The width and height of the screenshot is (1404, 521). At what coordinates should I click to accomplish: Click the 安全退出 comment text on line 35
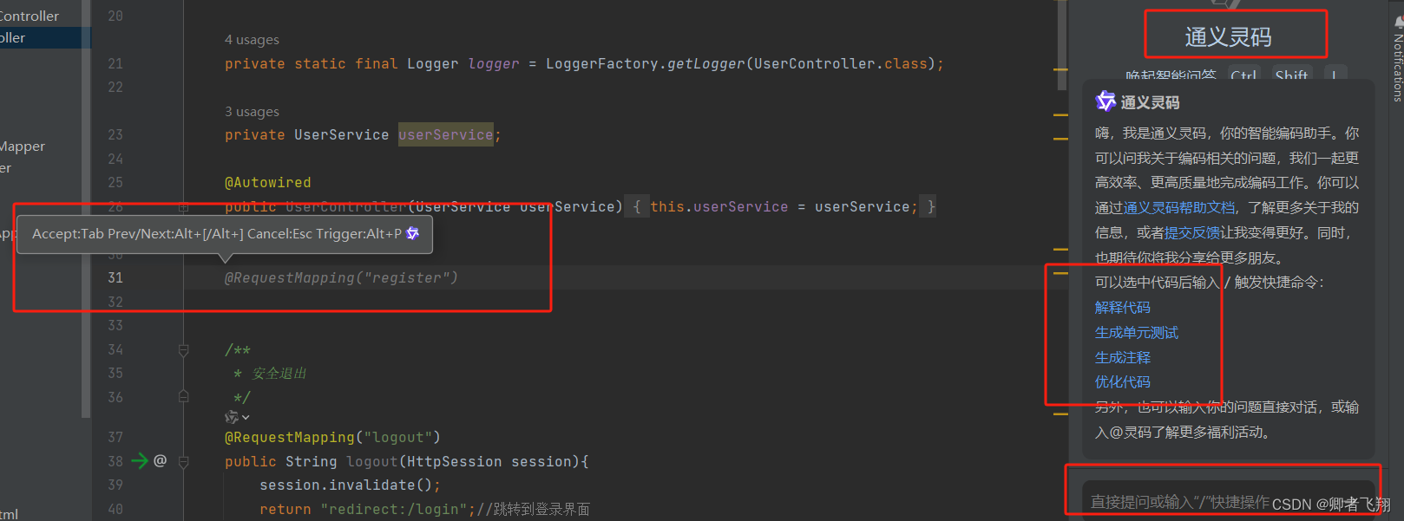pos(279,374)
